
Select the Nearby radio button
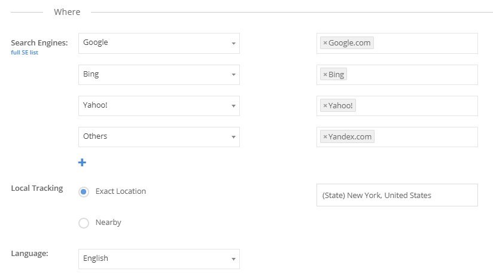84,223
